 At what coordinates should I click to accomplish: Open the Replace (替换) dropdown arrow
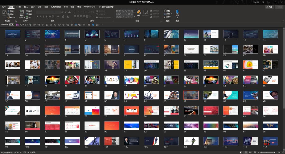click(x=171, y=14)
